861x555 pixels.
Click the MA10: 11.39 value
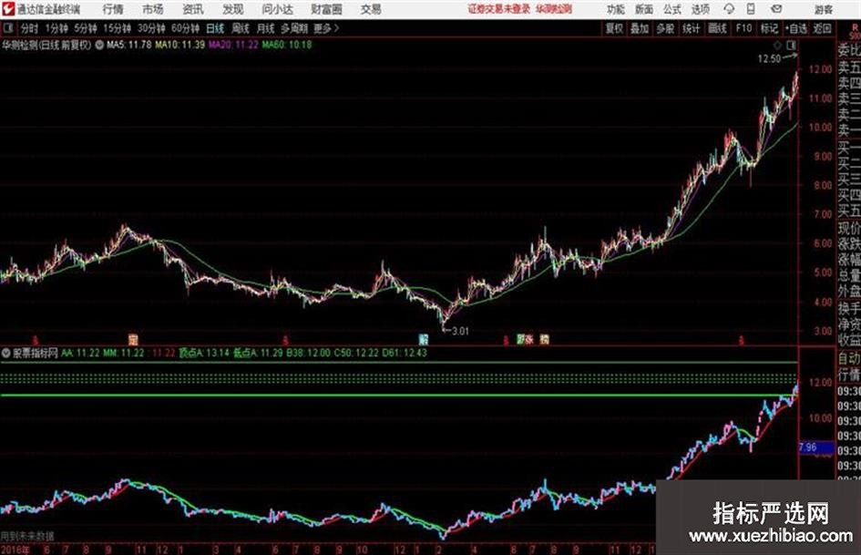(x=180, y=45)
